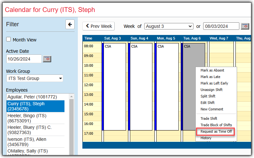Collapse the Filter panel with arrow icon
The width and height of the screenshot is (254, 158).
coord(70,24)
